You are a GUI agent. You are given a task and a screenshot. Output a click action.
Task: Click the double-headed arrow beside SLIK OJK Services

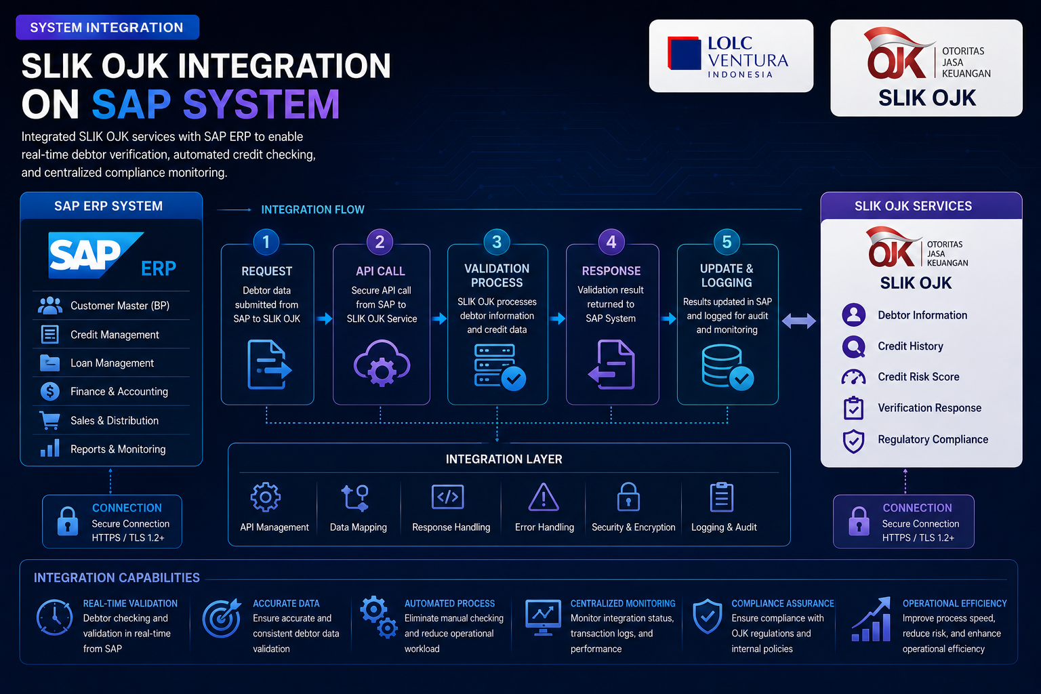tap(799, 321)
